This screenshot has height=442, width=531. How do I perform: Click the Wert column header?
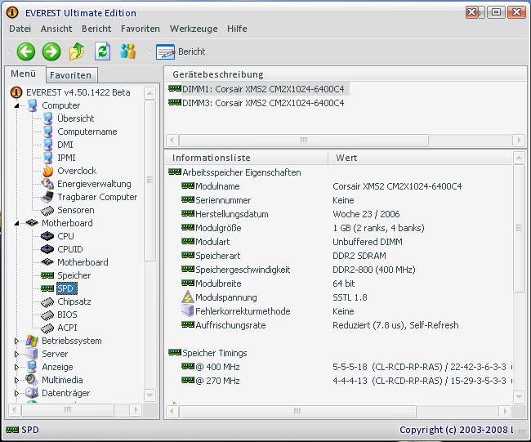click(420, 158)
